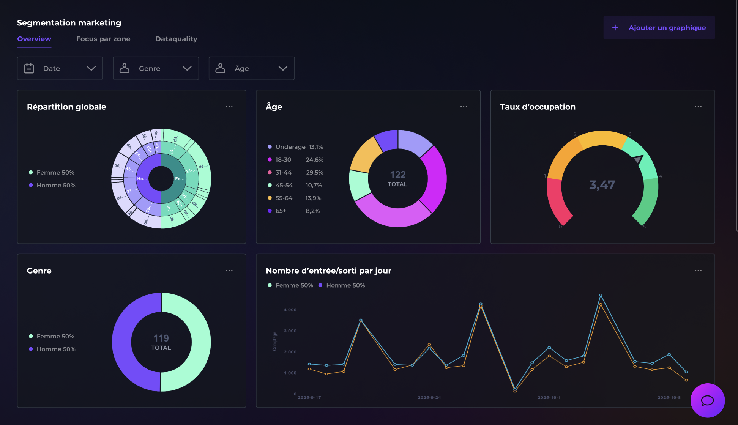
Task: Open the options menu of Répartition globale
Action: (229, 107)
